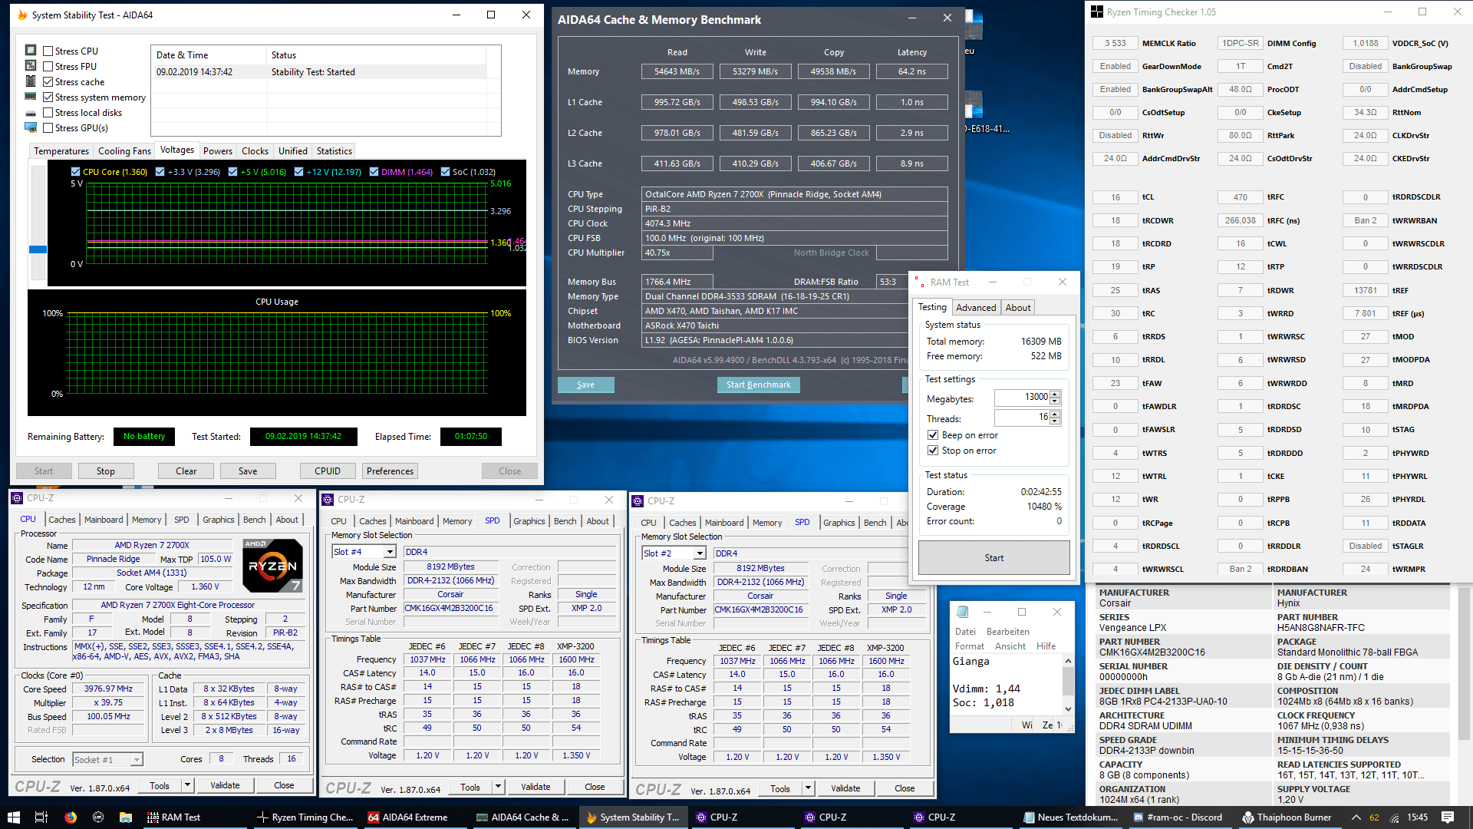The height and width of the screenshot is (829, 1473).
Task: Toggle the Beep on error checkbox
Action: [933, 435]
